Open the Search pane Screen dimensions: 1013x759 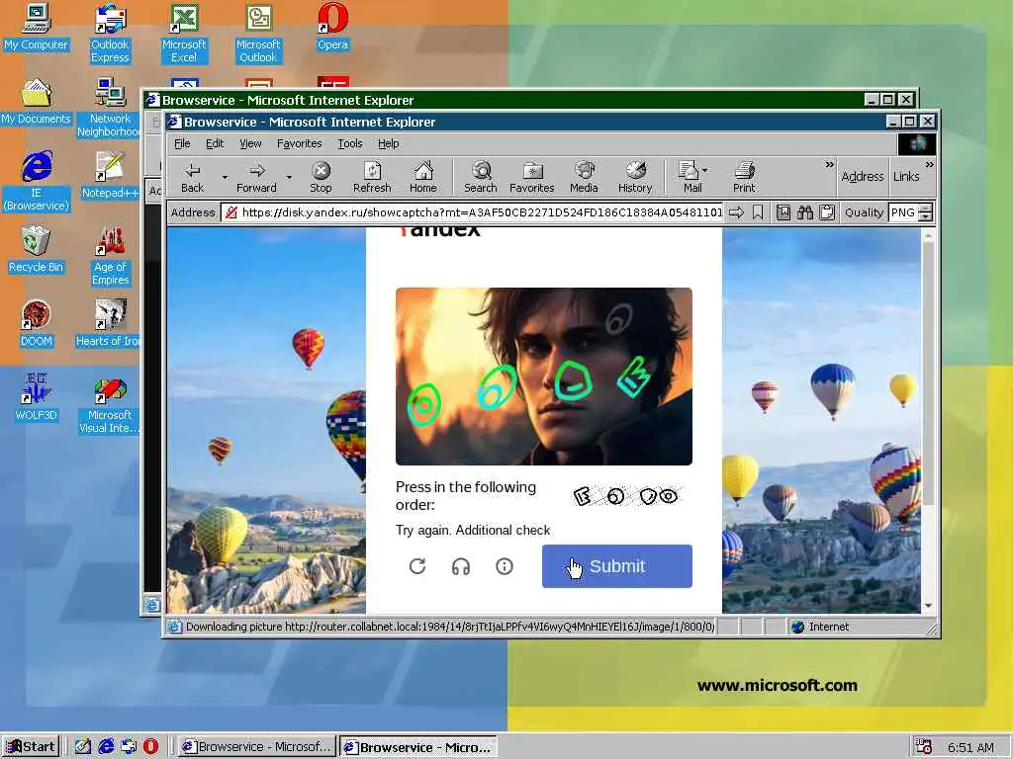[481, 177]
